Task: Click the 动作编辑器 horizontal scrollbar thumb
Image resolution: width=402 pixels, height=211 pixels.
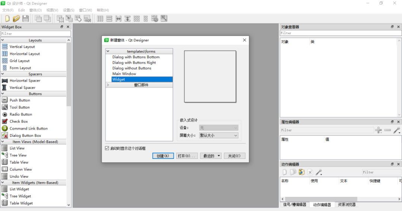Action: tap(321, 199)
